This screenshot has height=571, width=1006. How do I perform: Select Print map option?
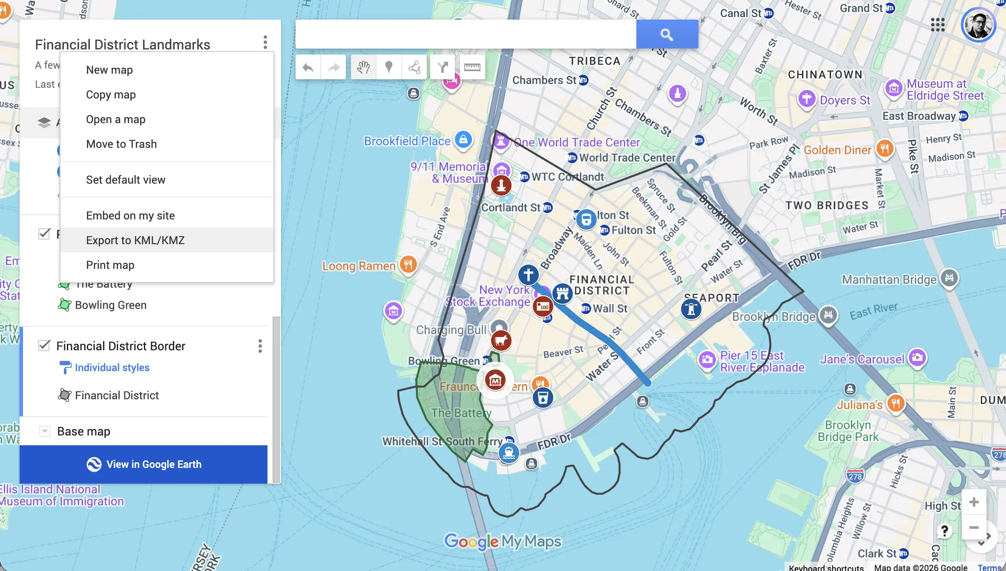tap(167, 265)
